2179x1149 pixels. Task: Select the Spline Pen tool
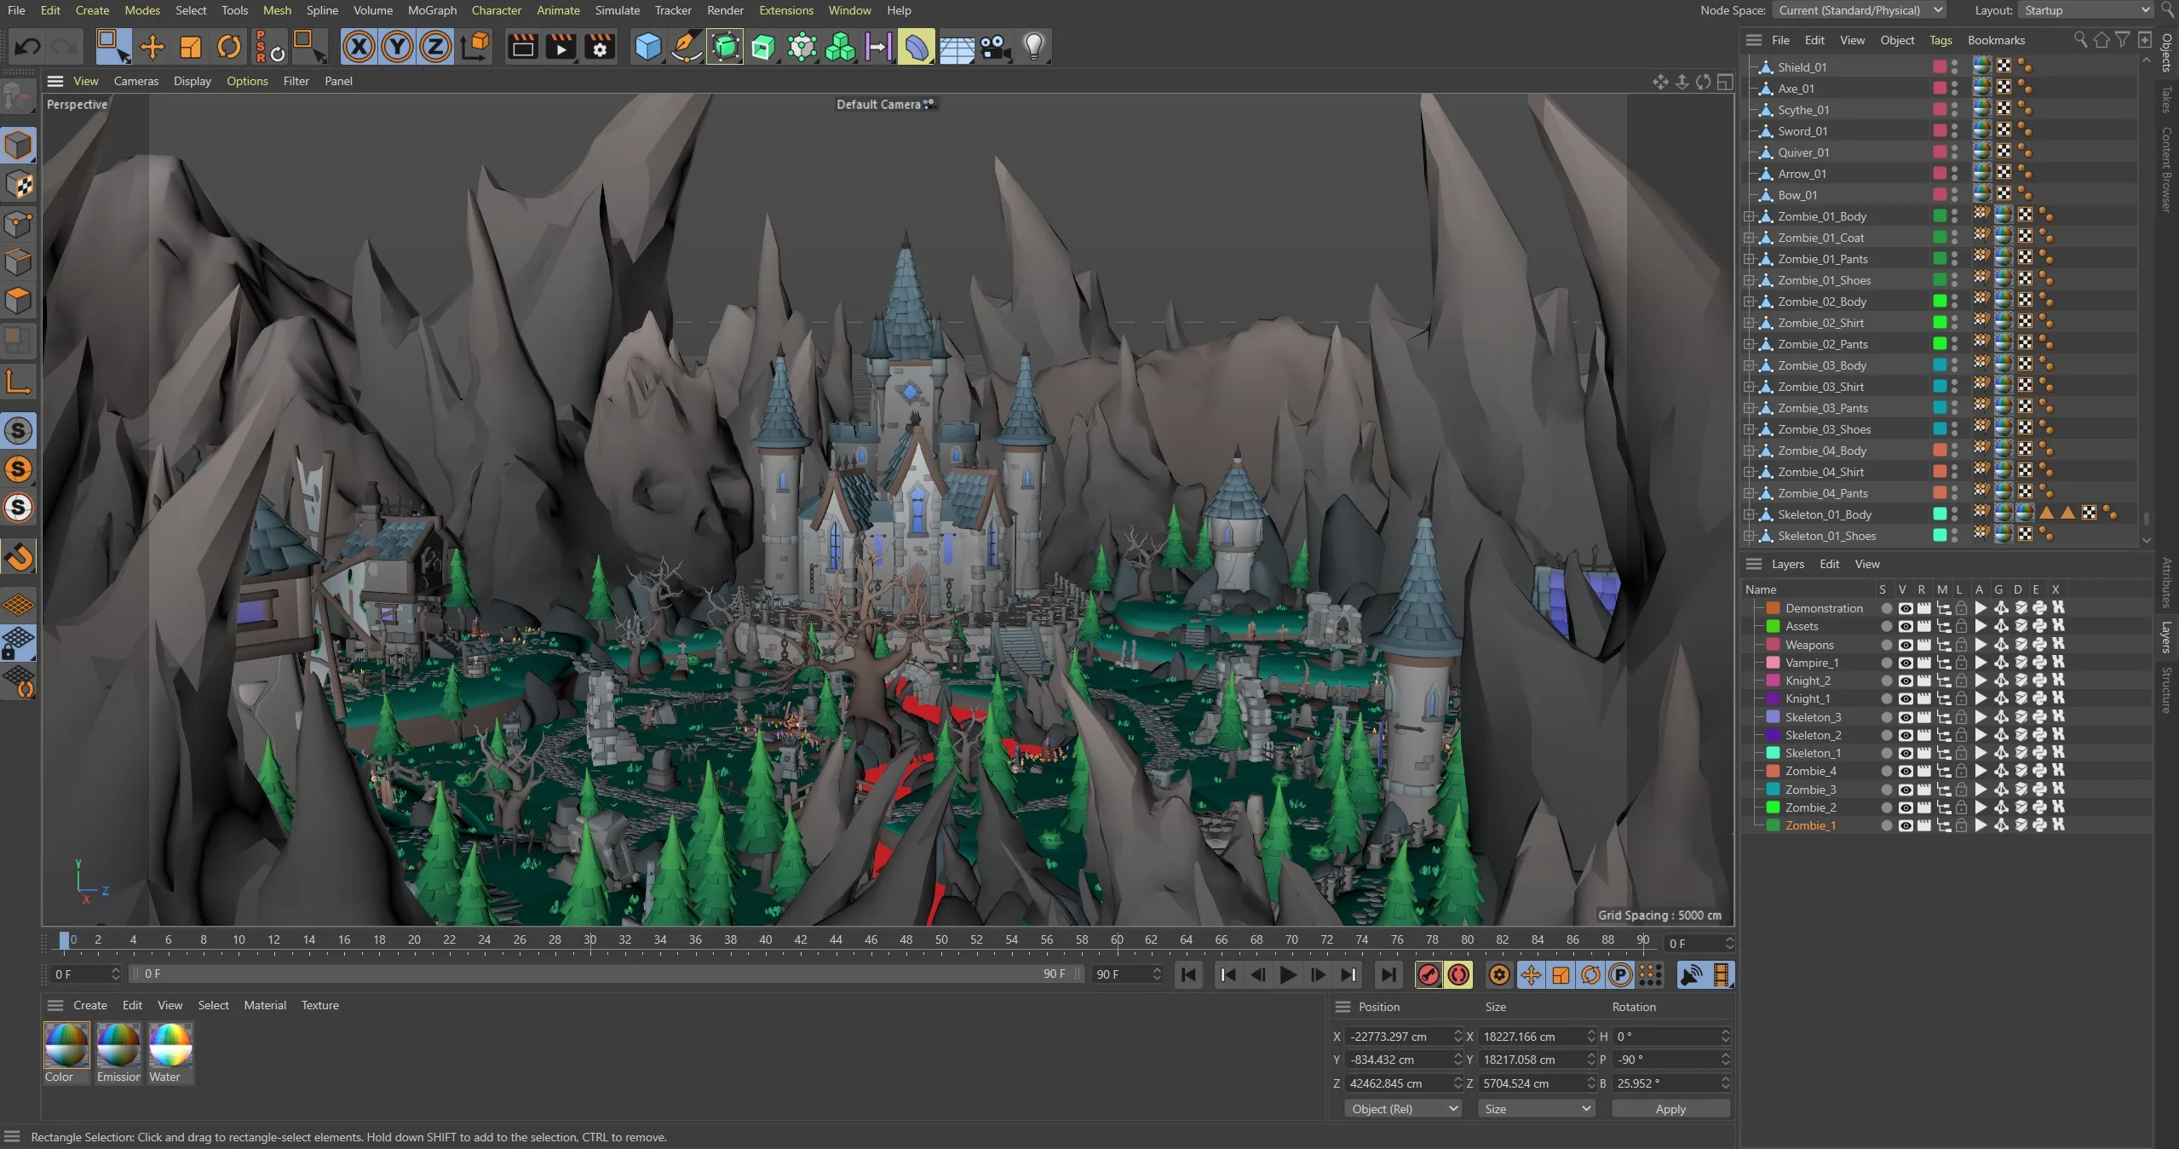click(686, 47)
